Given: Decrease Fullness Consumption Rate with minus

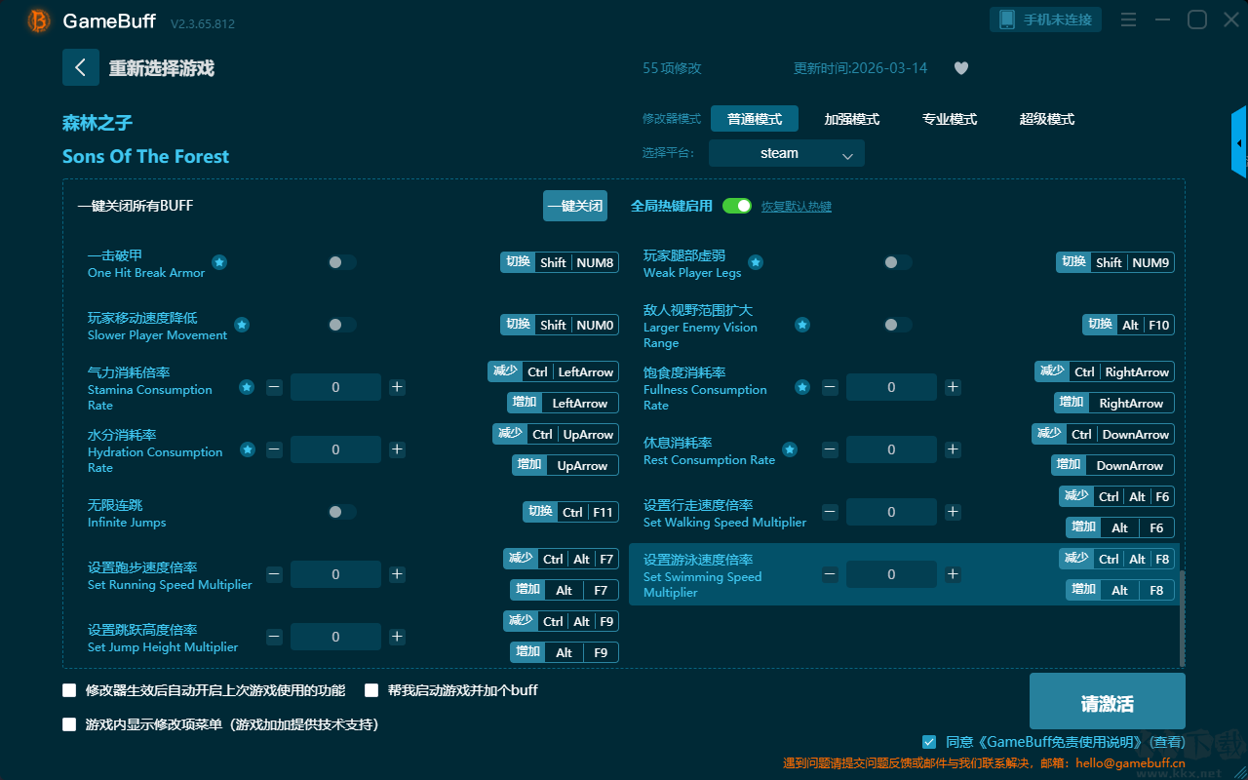Looking at the screenshot, I should click(830, 387).
